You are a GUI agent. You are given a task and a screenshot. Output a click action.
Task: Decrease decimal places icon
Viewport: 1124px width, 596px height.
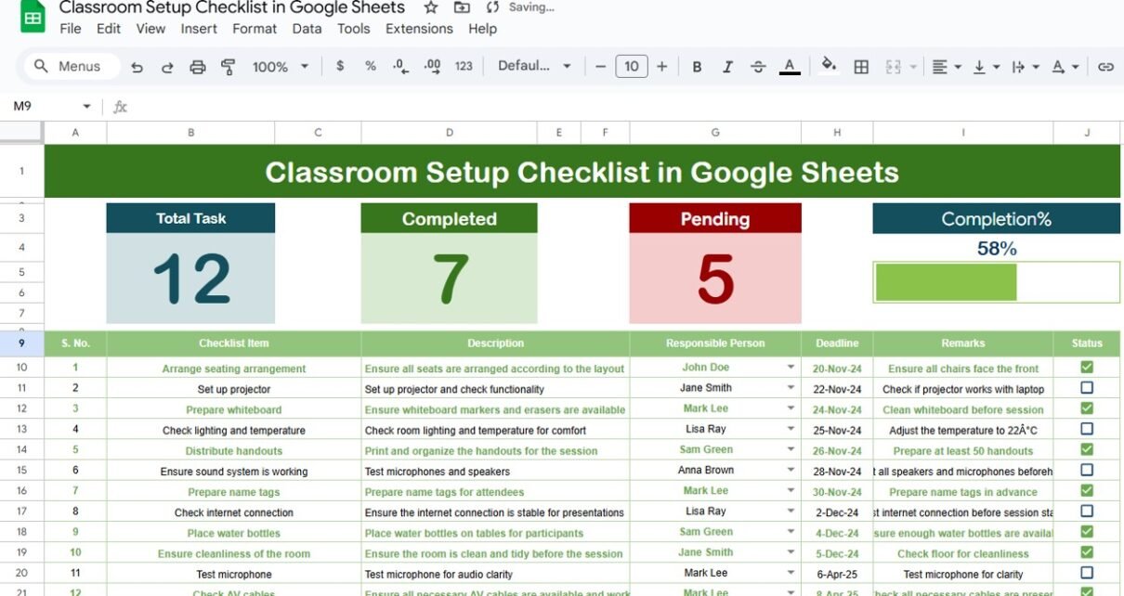coord(400,66)
